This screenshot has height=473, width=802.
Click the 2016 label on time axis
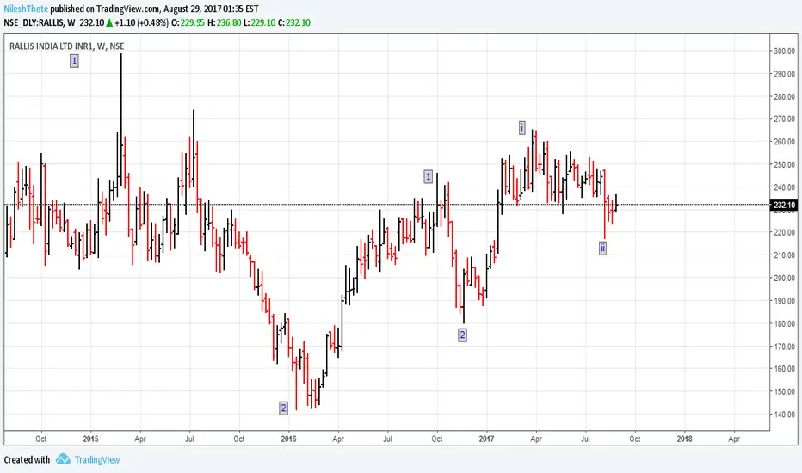pos(288,439)
